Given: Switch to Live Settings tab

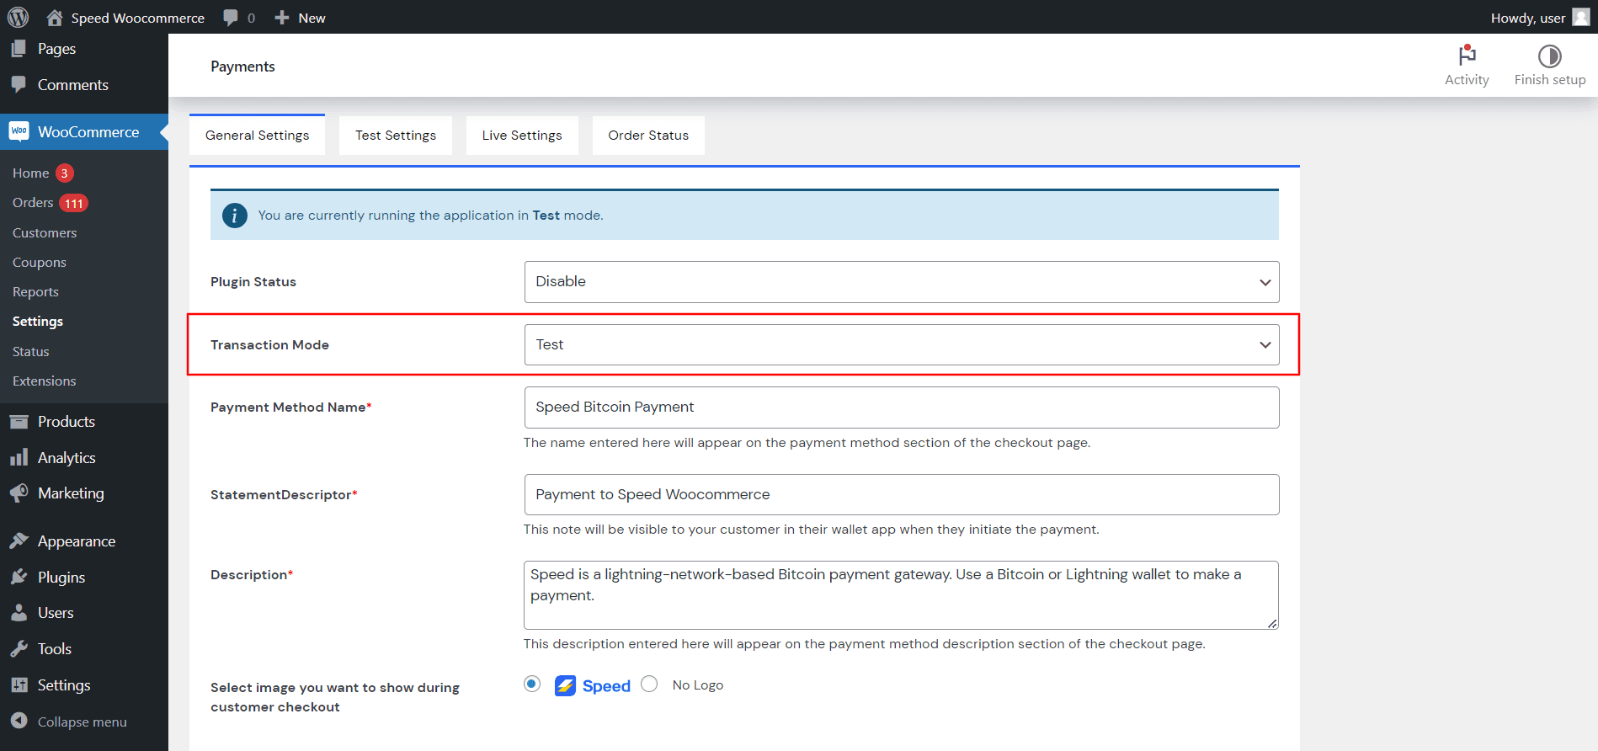Looking at the screenshot, I should tap(522, 135).
